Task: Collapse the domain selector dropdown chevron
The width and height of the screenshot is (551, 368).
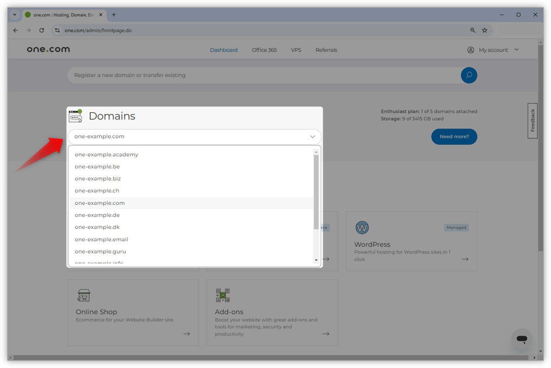Action: [312, 136]
